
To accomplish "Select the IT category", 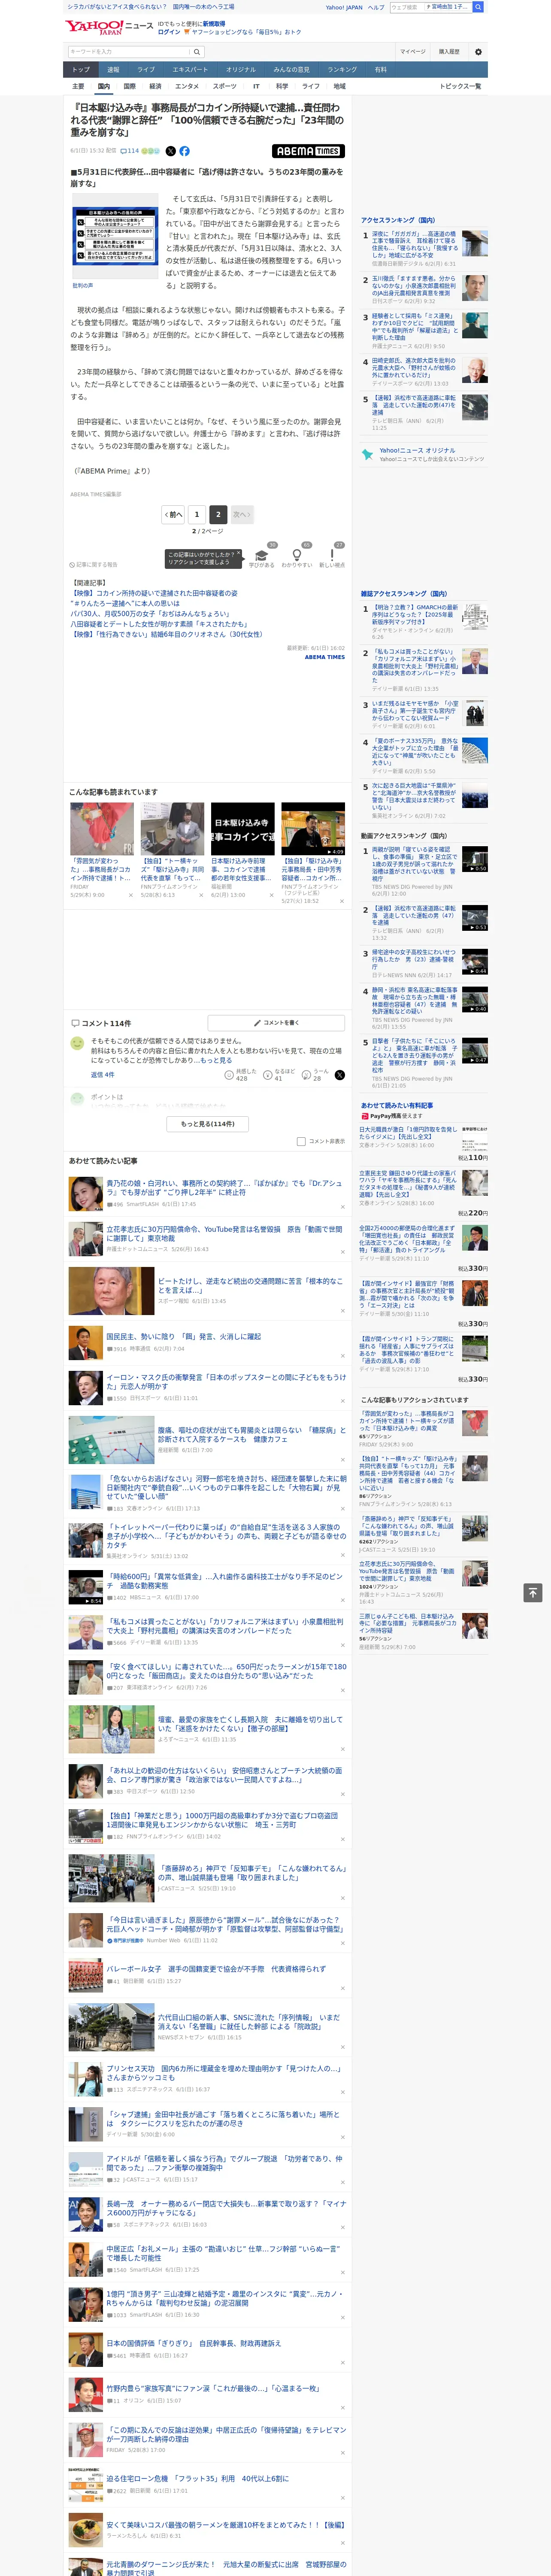I will (x=256, y=86).
